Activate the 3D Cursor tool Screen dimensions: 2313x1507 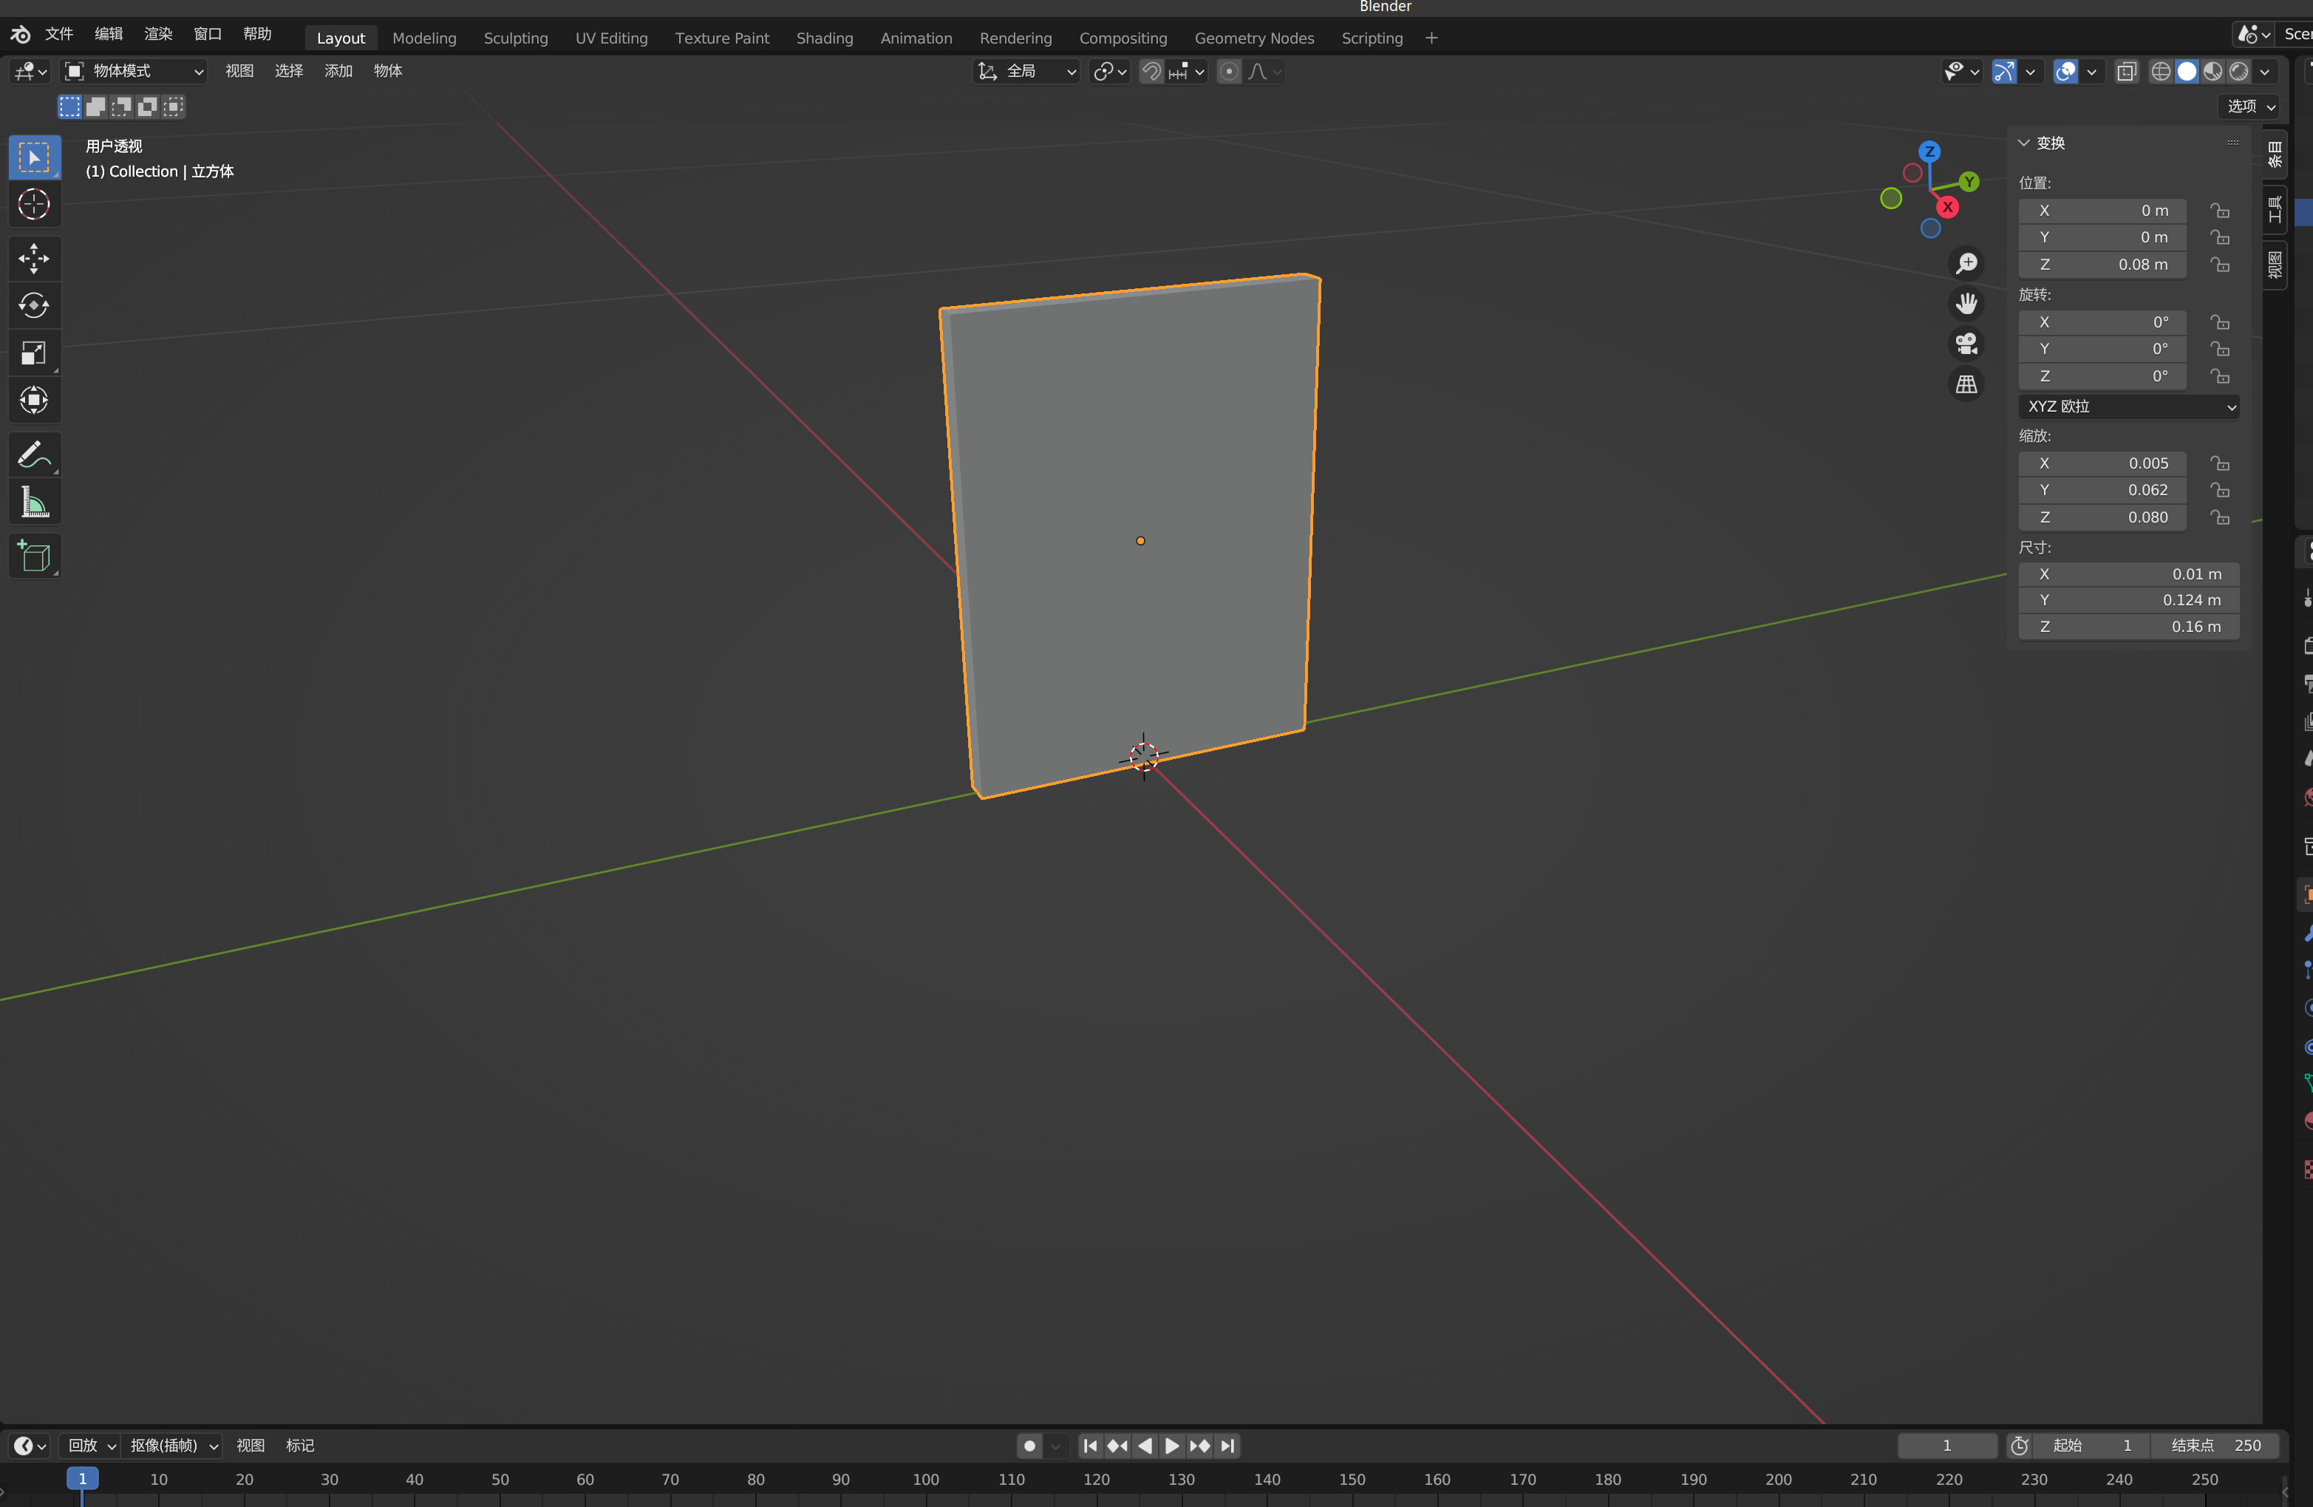[34, 204]
